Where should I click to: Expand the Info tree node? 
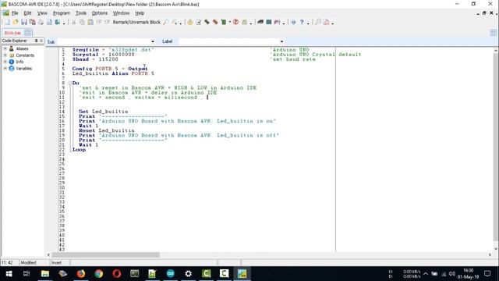click(5, 62)
